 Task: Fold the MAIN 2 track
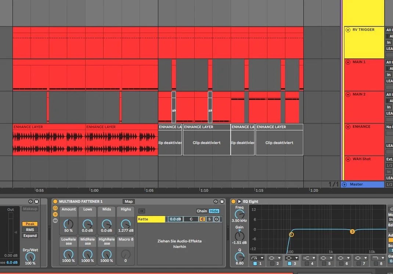tap(348, 94)
